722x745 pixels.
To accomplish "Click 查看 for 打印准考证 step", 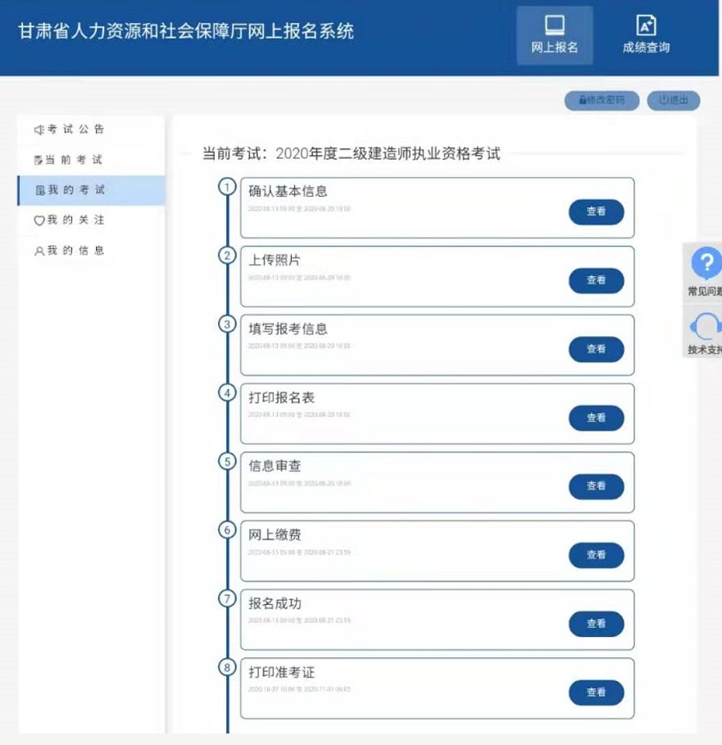I will (597, 693).
